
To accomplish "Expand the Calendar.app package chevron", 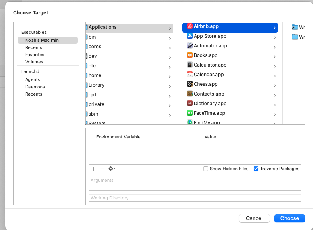I will click(274, 76).
